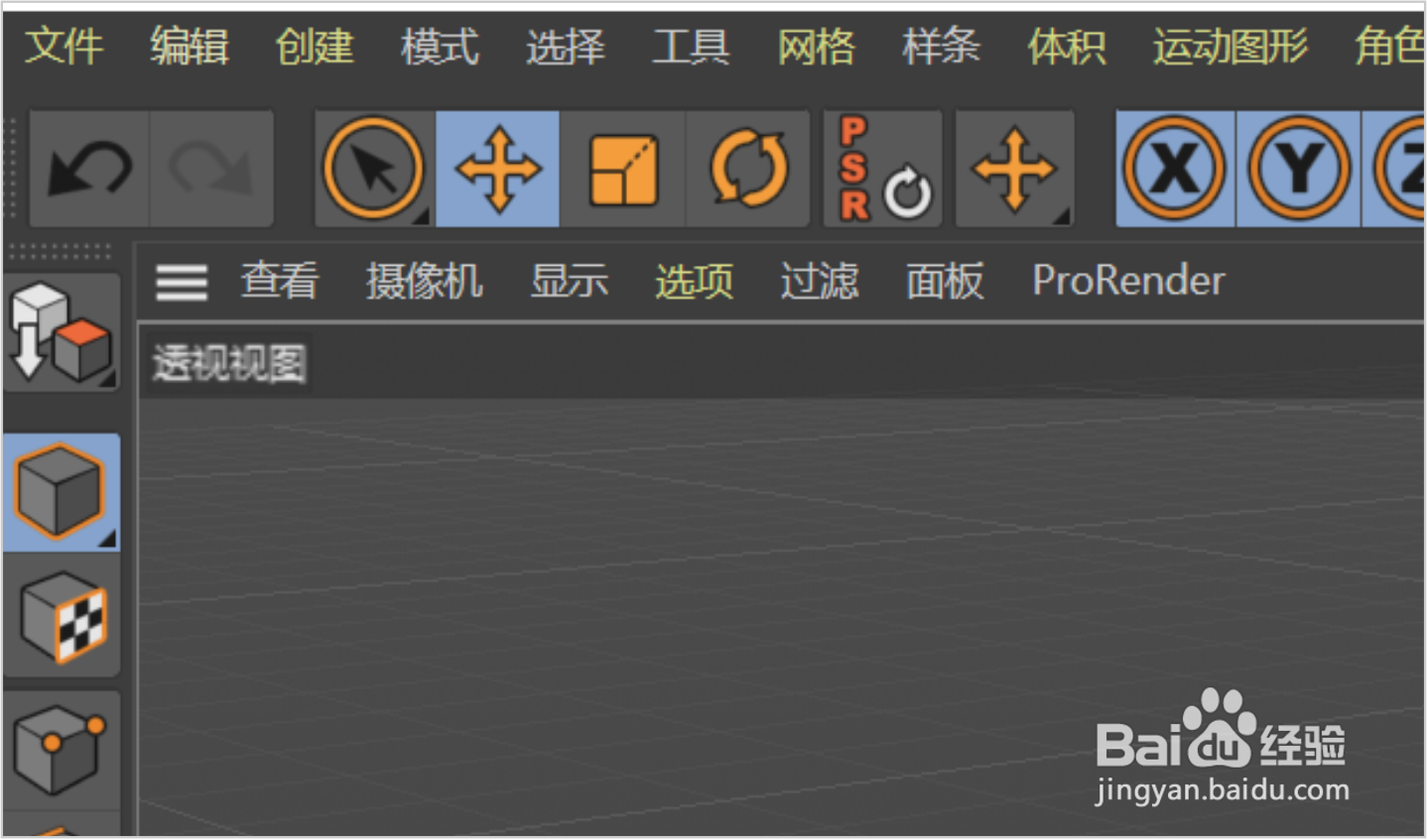Open the 工具 menu

click(x=691, y=46)
